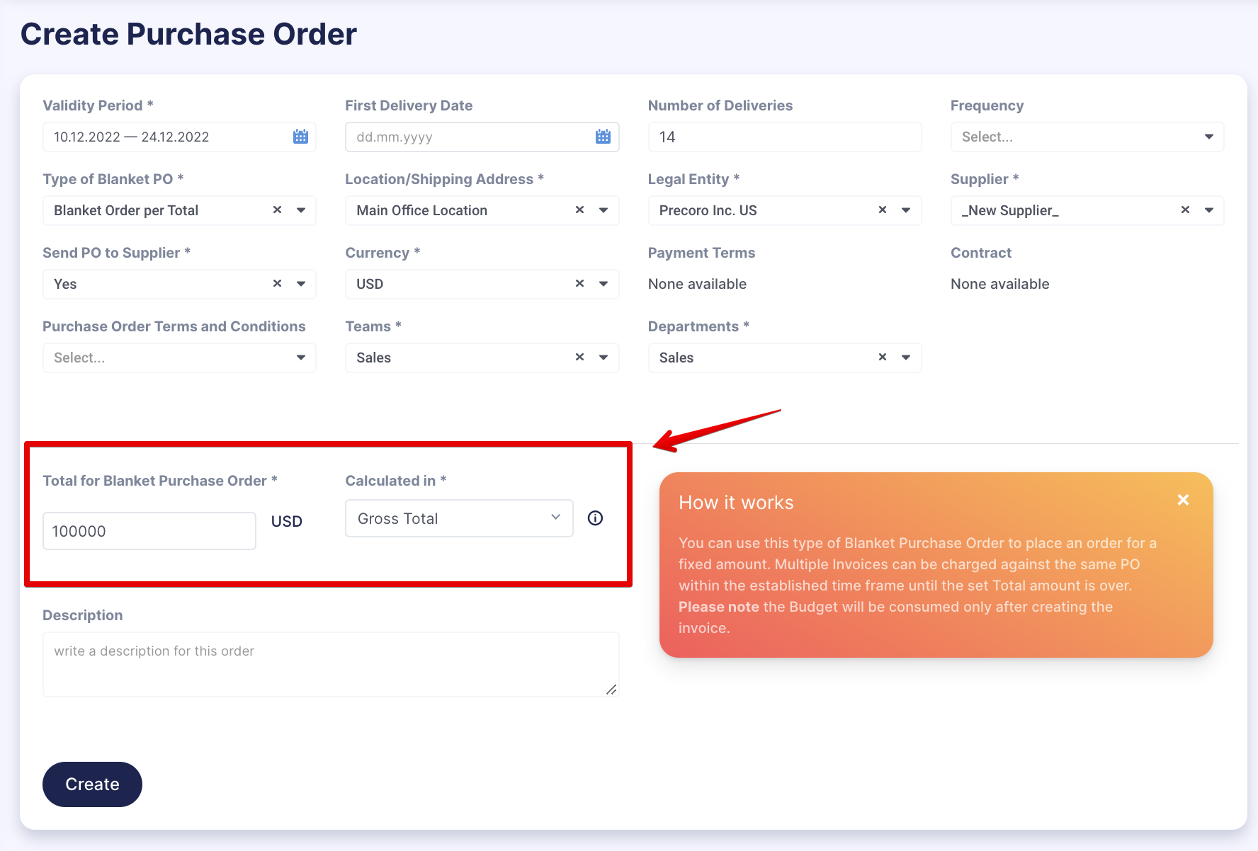This screenshot has width=1258, height=851.
Task: Clear the _New Supplier_ selection
Action: coord(1184,210)
